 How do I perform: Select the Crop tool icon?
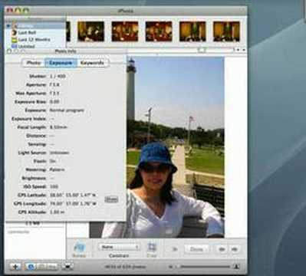(x=152, y=248)
